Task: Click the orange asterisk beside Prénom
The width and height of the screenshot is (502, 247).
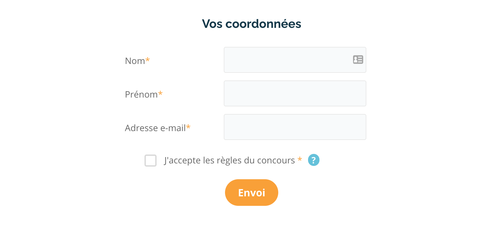Action: pos(160,93)
